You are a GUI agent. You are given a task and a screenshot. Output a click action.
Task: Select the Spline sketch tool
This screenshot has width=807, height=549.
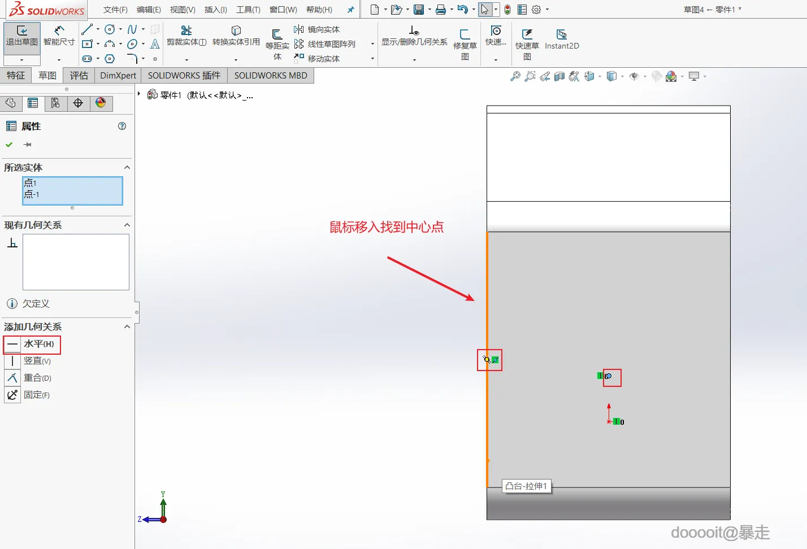click(x=132, y=29)
